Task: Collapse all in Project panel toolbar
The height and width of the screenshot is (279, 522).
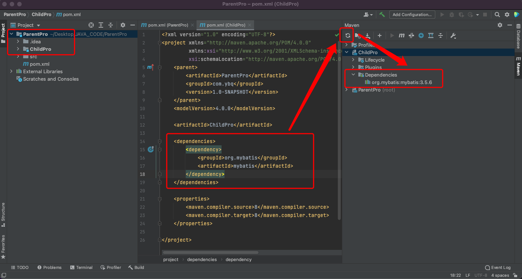Action: click(111, 25)
